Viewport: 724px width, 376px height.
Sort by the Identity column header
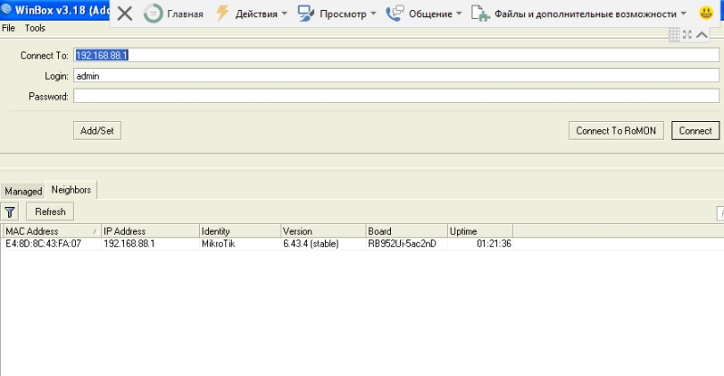coord(240,231)
